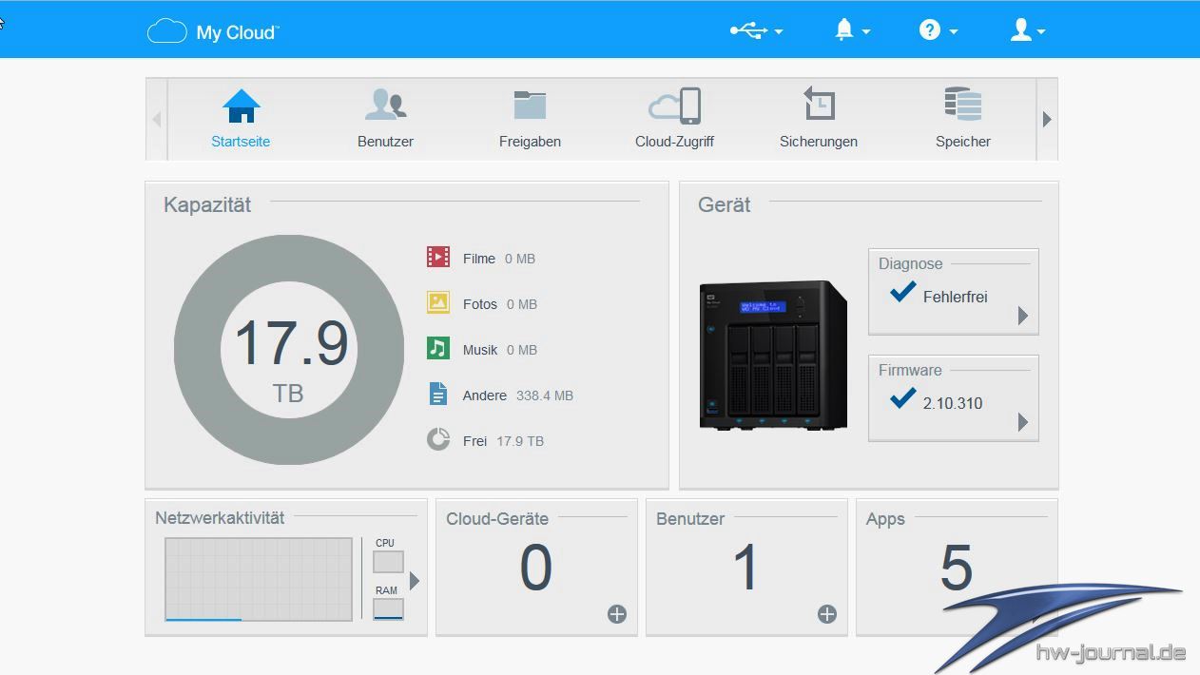Click the NAS device image

772,357
